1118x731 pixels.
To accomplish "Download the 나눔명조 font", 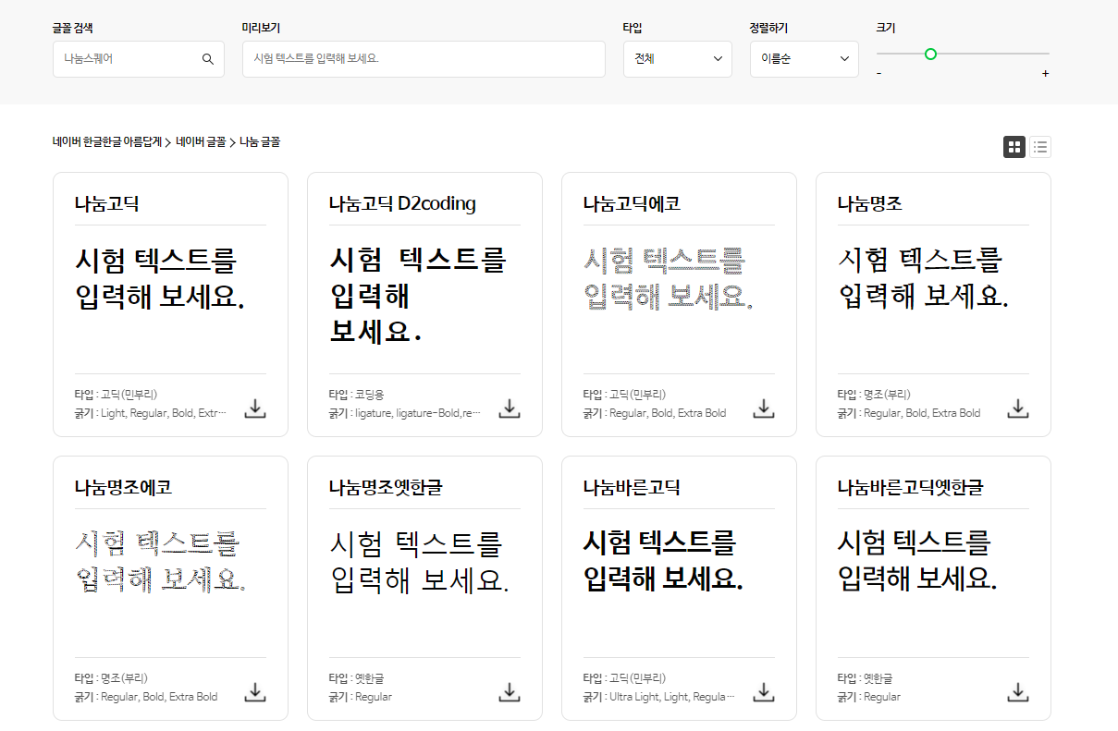I will pos(1018,408).
